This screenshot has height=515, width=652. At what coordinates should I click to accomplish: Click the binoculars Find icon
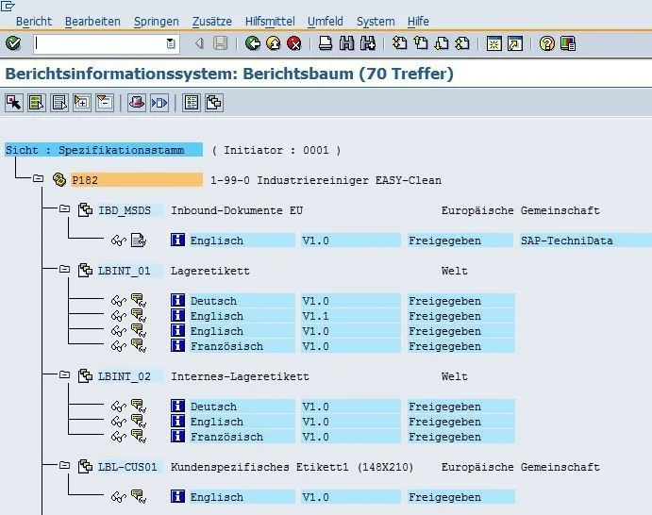coord(346,43)
